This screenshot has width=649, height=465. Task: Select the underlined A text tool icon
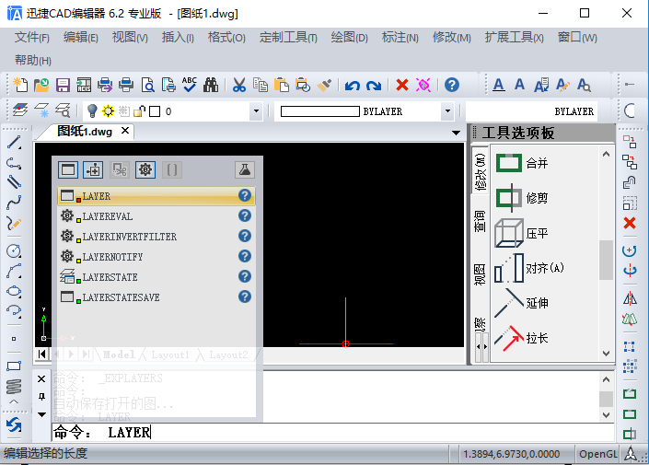(499, 85)
